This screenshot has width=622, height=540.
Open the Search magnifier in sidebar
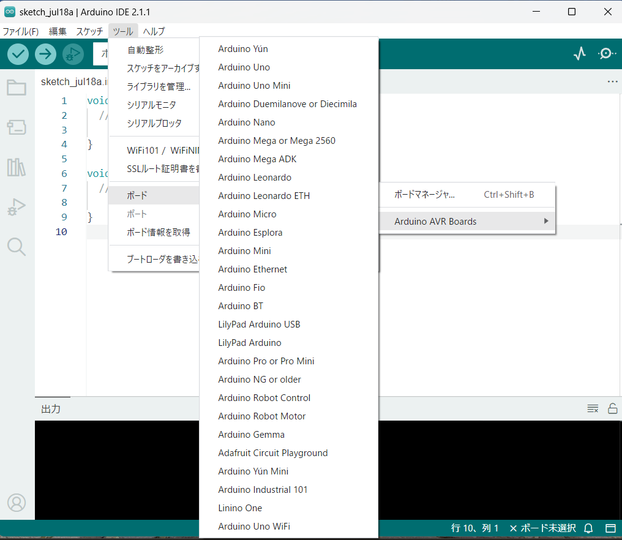[17, 247]
